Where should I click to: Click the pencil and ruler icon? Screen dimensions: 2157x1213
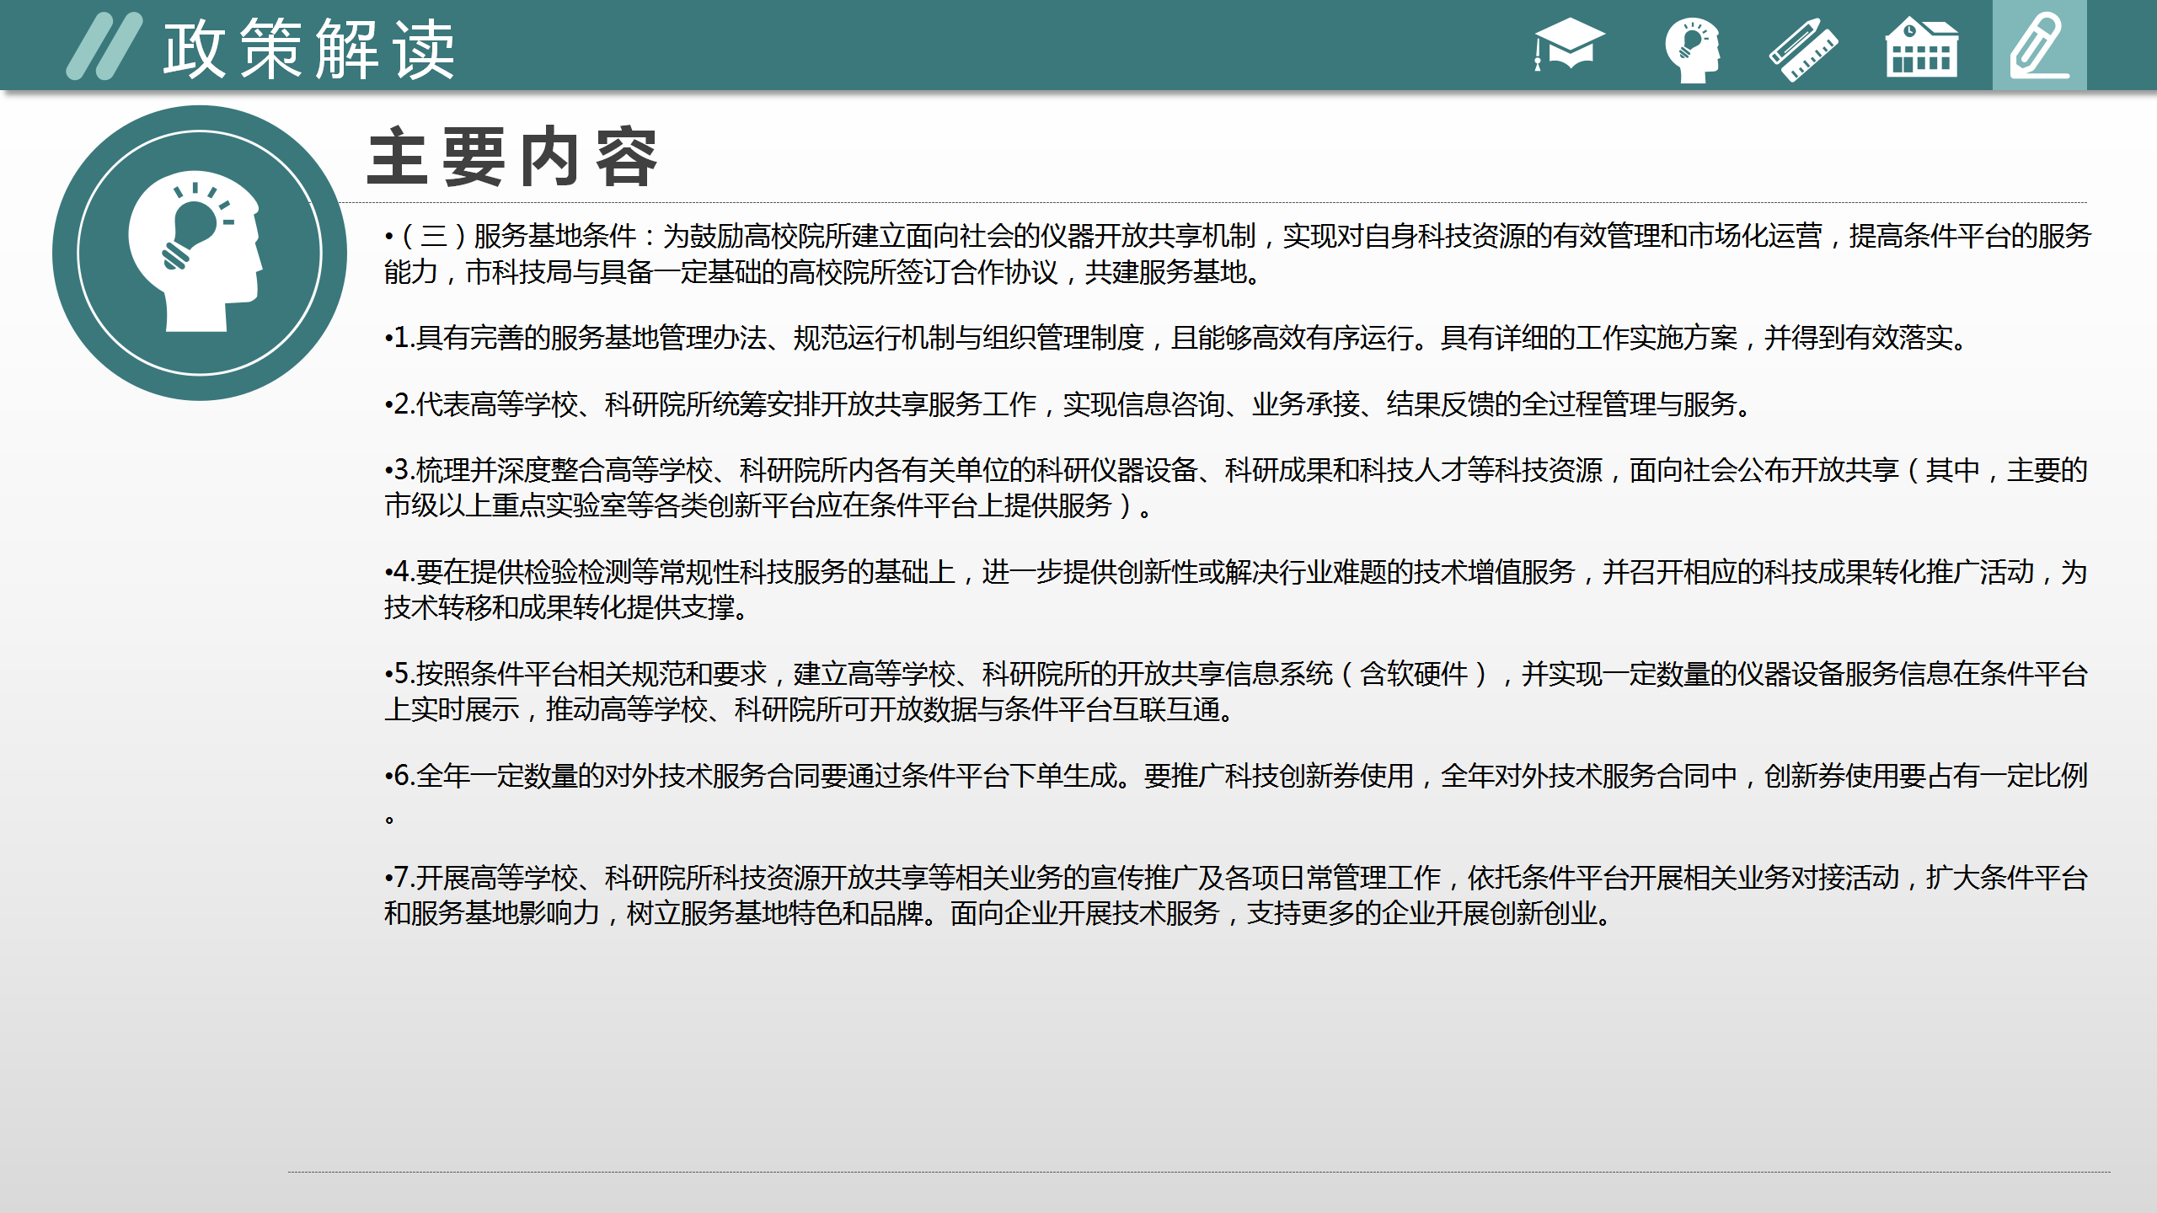coord(1802,49)
